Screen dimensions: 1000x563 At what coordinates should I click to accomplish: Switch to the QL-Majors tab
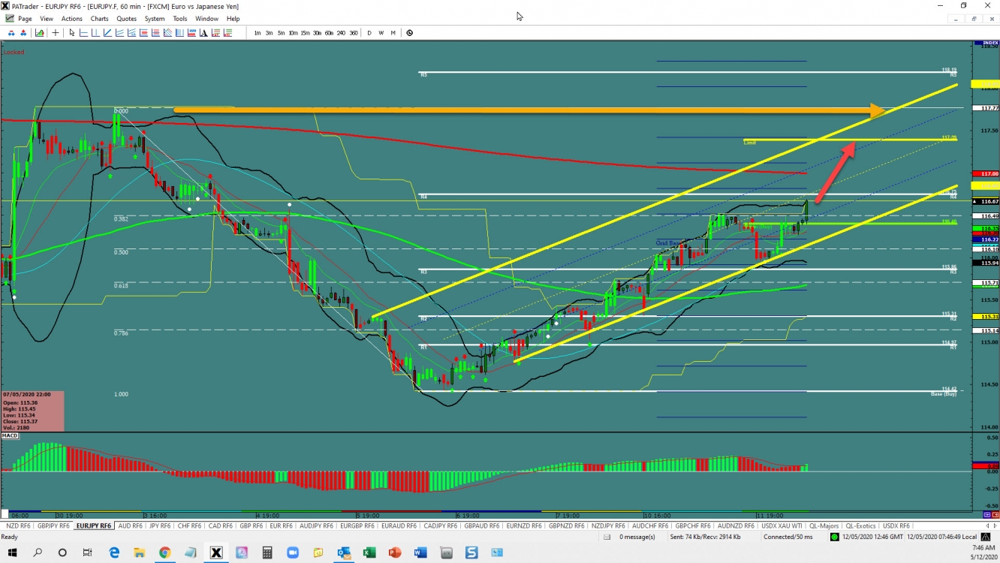coord(824,526)
